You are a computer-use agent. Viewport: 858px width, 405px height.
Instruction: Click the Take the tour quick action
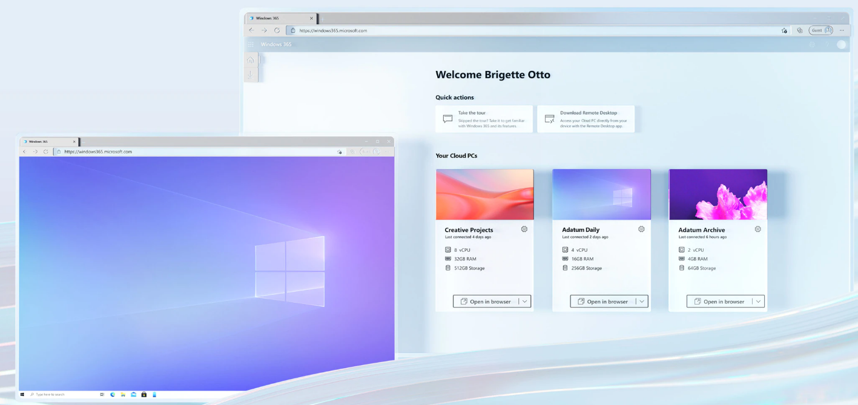(484, 119)
